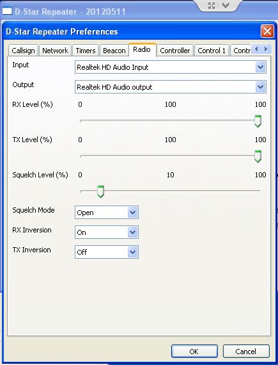Expand the RX Inversion dropdown
Viewport: 278px width, 365px height.
(x=133, y=232)
